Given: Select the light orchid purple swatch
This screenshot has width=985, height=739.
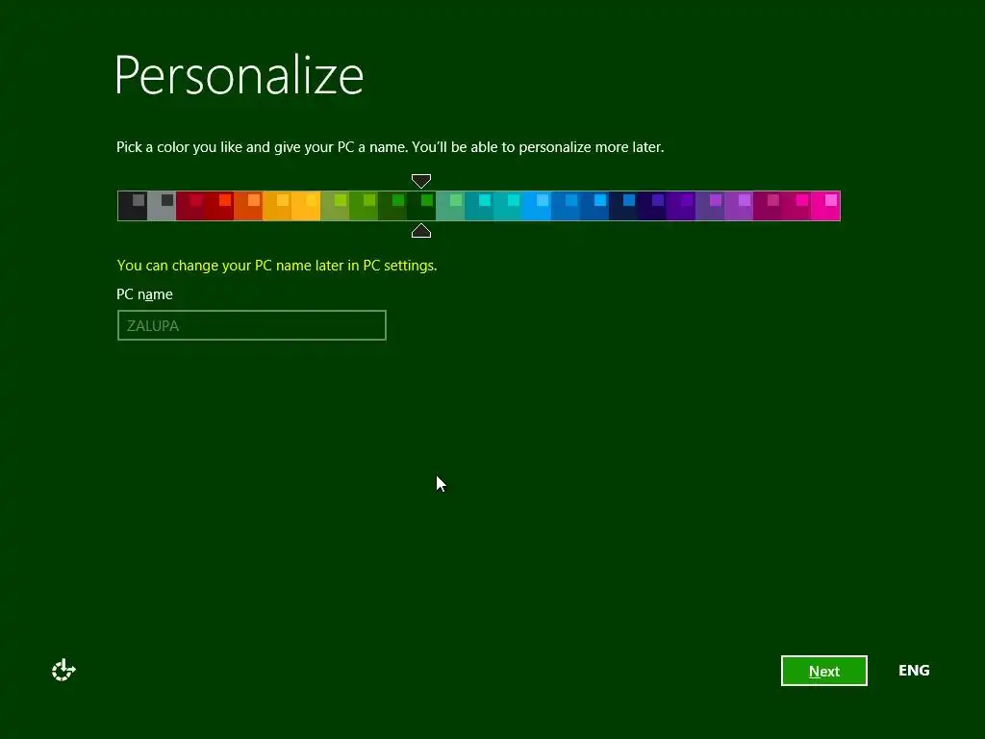Looking at the screenshot, I should 739,206.
